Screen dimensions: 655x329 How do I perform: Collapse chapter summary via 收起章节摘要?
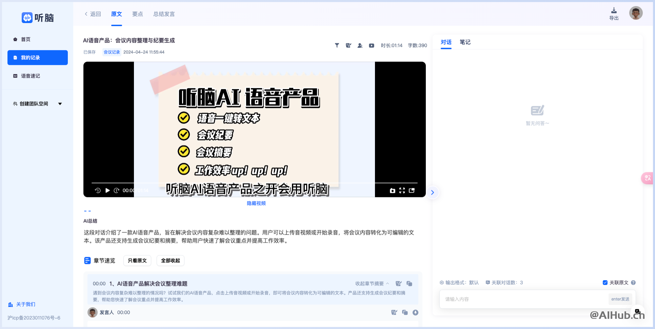[372, 284]
